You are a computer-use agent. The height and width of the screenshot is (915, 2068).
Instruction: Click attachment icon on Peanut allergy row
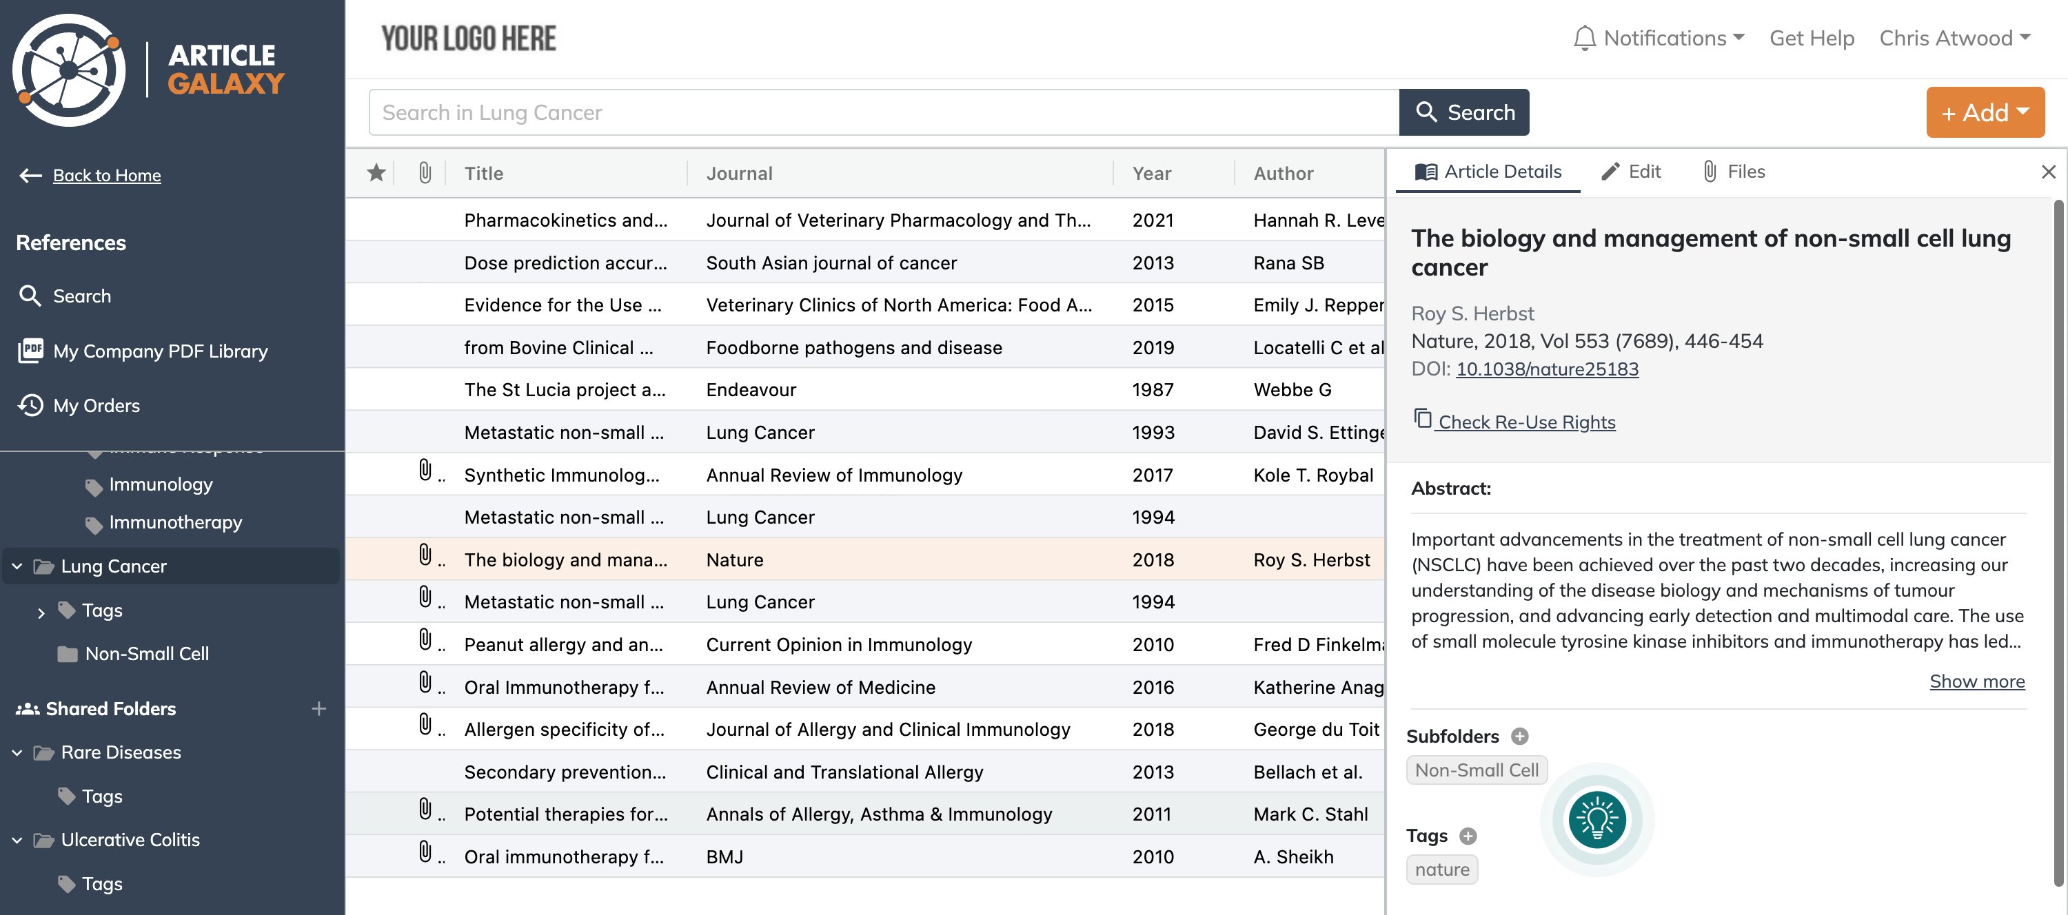[425, 639]
